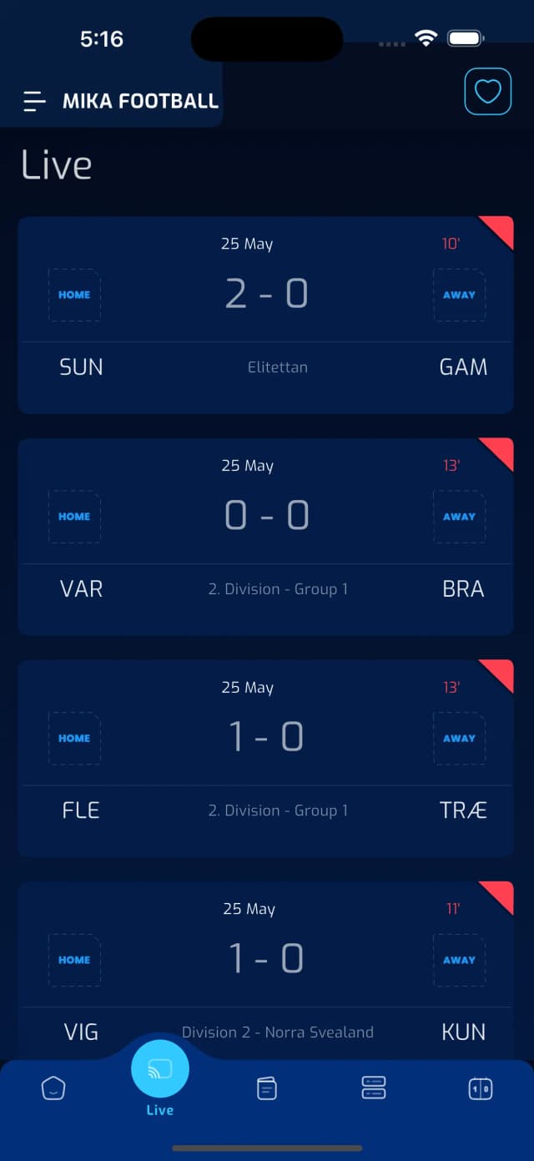Select the Live cast tab
This screenshot has height=1161, width=534.
click(x=160, y=1071)
